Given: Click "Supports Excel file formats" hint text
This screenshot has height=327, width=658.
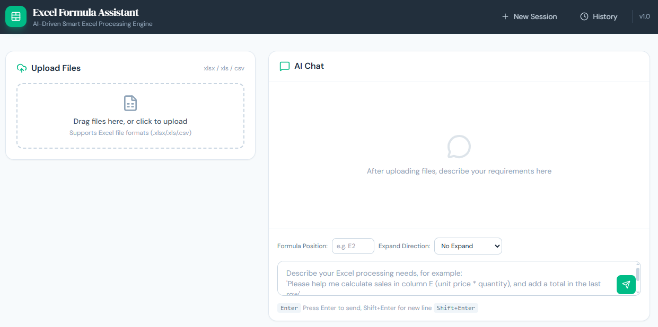Looking at the screenshot, I should pyautogui.click(x=130, y=133).
